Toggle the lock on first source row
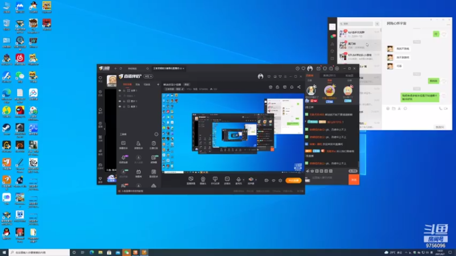The height and width of the screenshot is (256, 456). (x=124, y=90)
